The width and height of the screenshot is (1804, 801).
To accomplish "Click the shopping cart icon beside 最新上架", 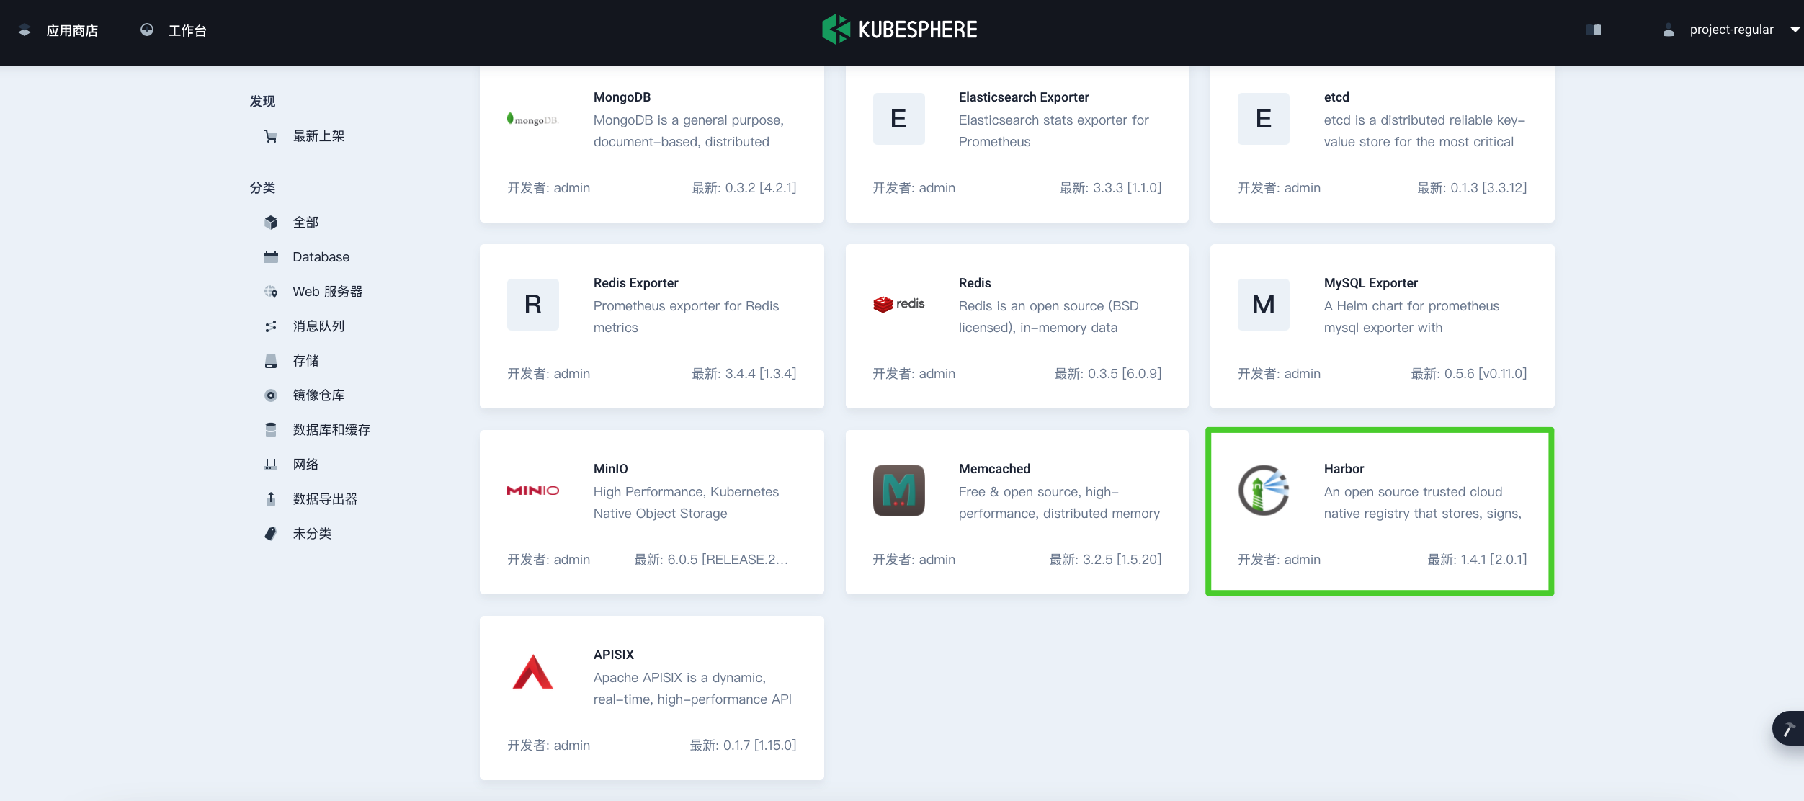I will pos(271,135).
